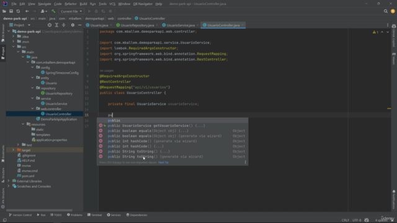Open Project panel settings gear
This screenshot has width=397, height=223.
pos(73,25)
